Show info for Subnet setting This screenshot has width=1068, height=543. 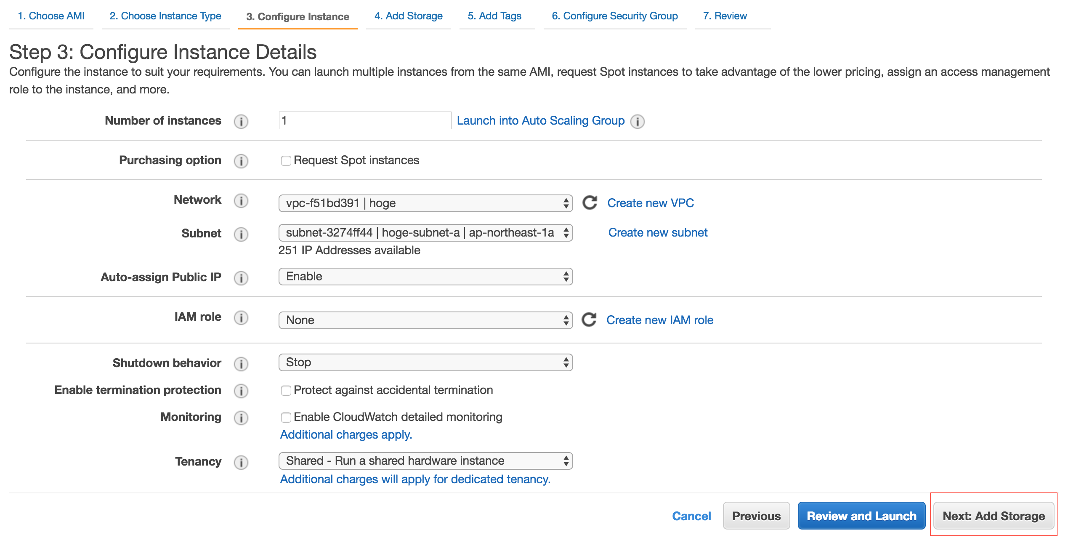[x=241, y=234]
